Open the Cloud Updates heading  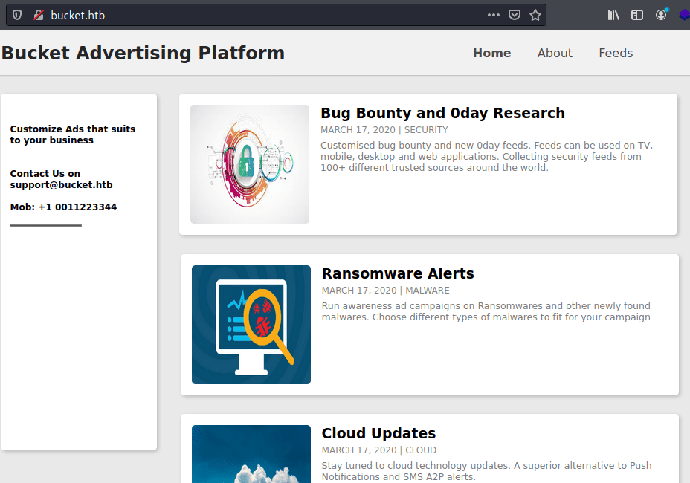click(x=378, y=433)
